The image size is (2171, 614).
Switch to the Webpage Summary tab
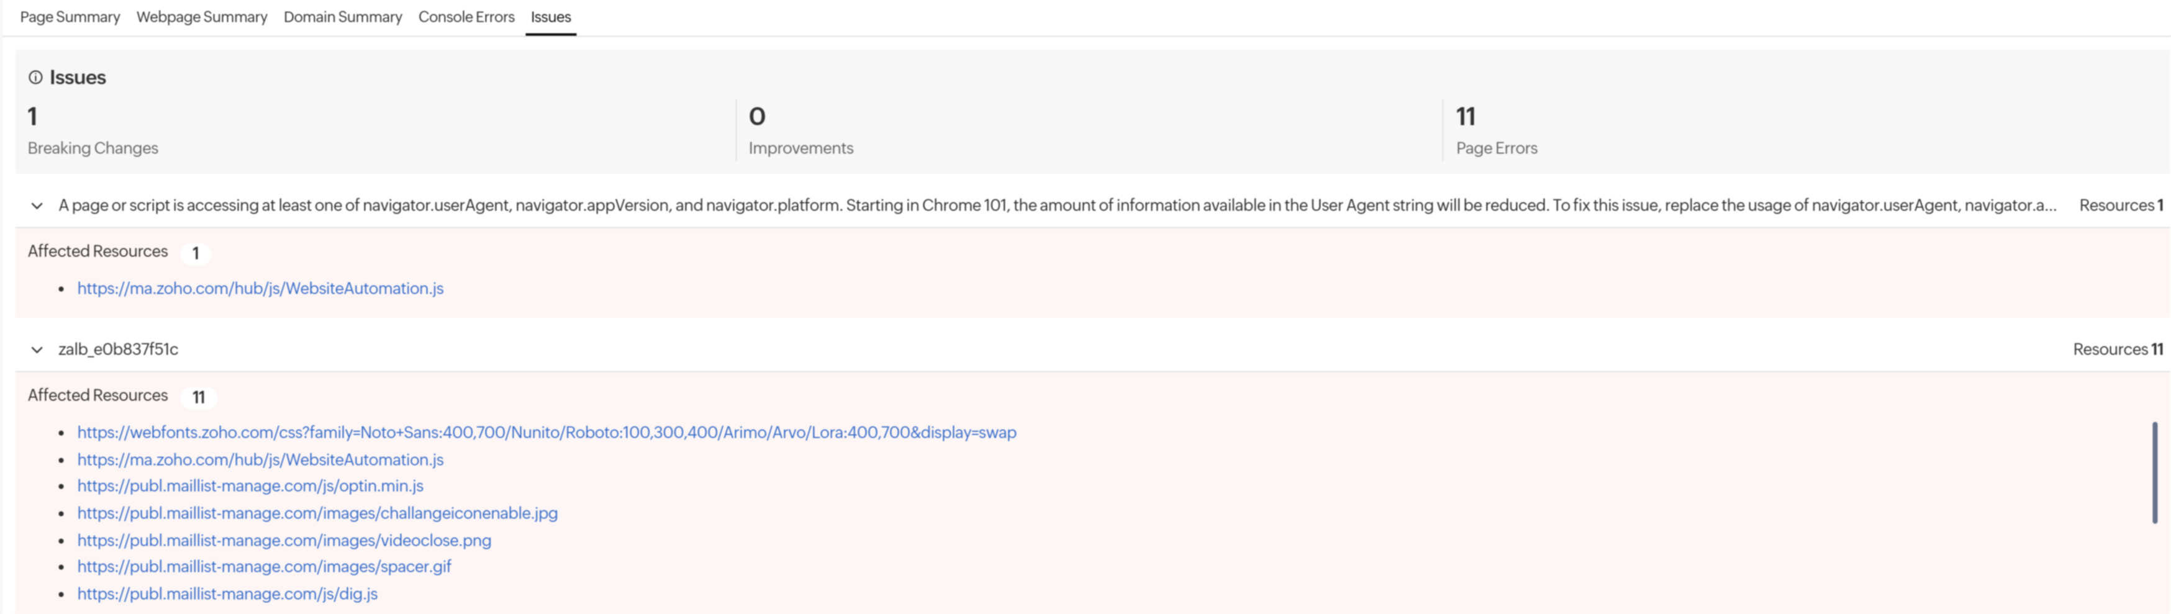pyautogui.click(x=201, y=17)
